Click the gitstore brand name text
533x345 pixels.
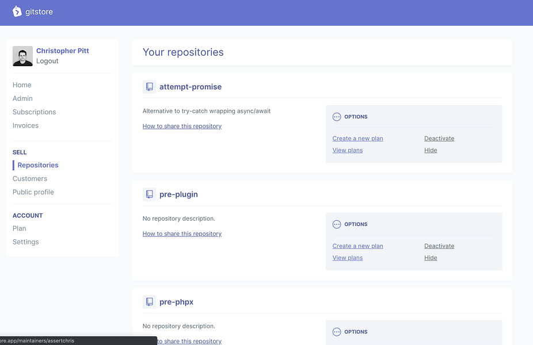[x=39, y=12]
